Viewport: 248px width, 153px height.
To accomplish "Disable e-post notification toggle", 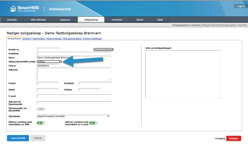I will click(93, 123).
